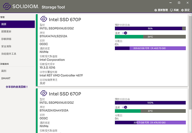Click the C:\ partition capacity bar

coord(150,48)
